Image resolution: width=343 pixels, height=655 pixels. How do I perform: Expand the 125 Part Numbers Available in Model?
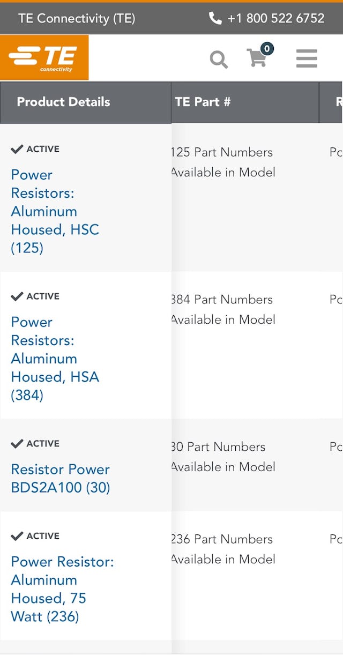[222, 162]
